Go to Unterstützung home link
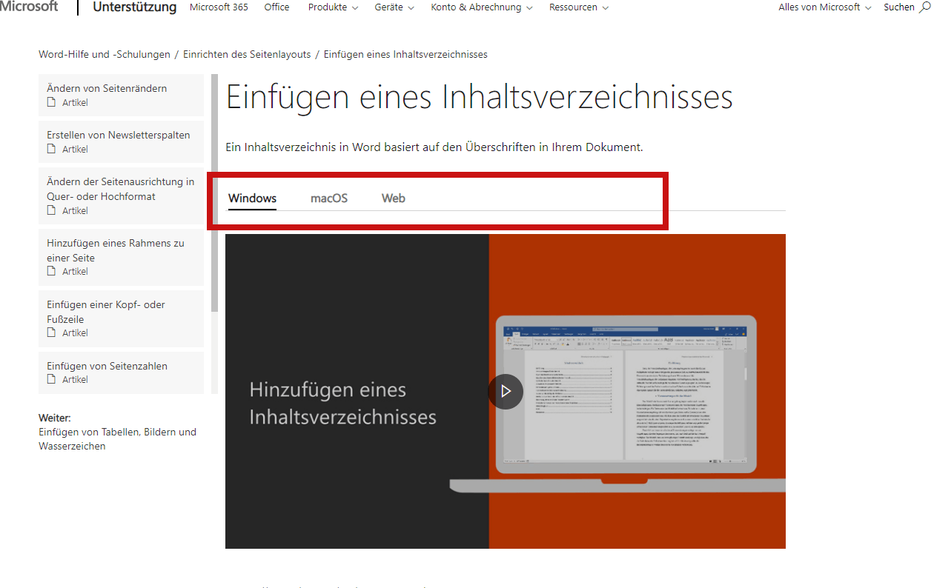Viewport: 934px width, 588px height. click(x=135, y=7)
